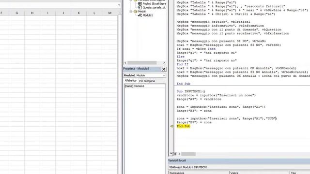Select the Moduli folder label

[142, 12]
